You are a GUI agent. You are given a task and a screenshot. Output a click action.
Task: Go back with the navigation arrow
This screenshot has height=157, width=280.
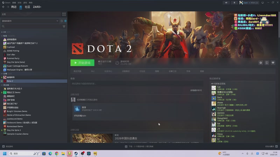pyautogui.click(x=3, y=7)
